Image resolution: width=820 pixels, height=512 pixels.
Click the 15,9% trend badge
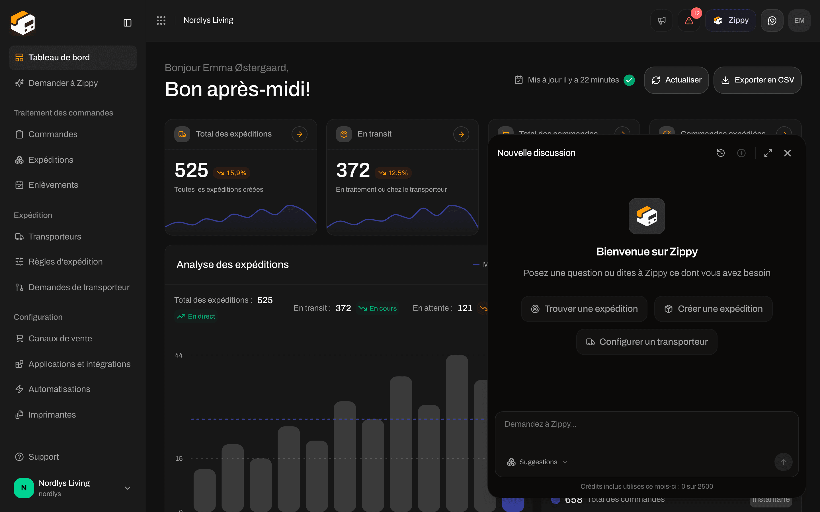coord(231,173)
